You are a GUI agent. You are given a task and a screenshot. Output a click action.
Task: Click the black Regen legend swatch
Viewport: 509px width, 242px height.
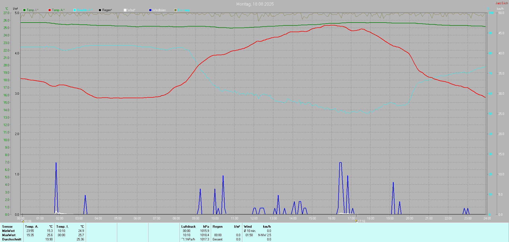pyautogui.click(x=100, y=10)
